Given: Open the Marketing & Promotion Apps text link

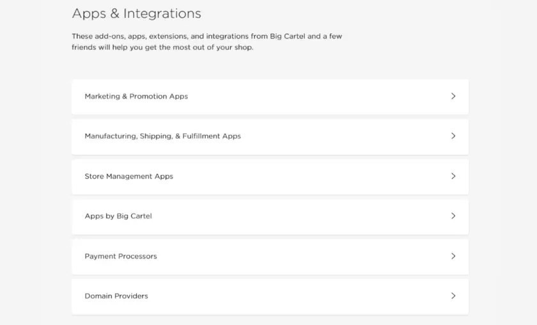Looking at the screenshot, I should (136, 97).
